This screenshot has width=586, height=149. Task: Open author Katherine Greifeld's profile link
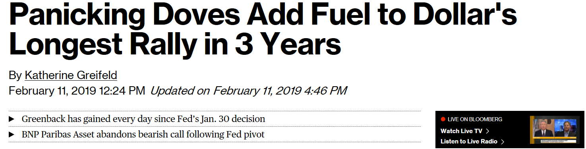[x=71, y=75]
